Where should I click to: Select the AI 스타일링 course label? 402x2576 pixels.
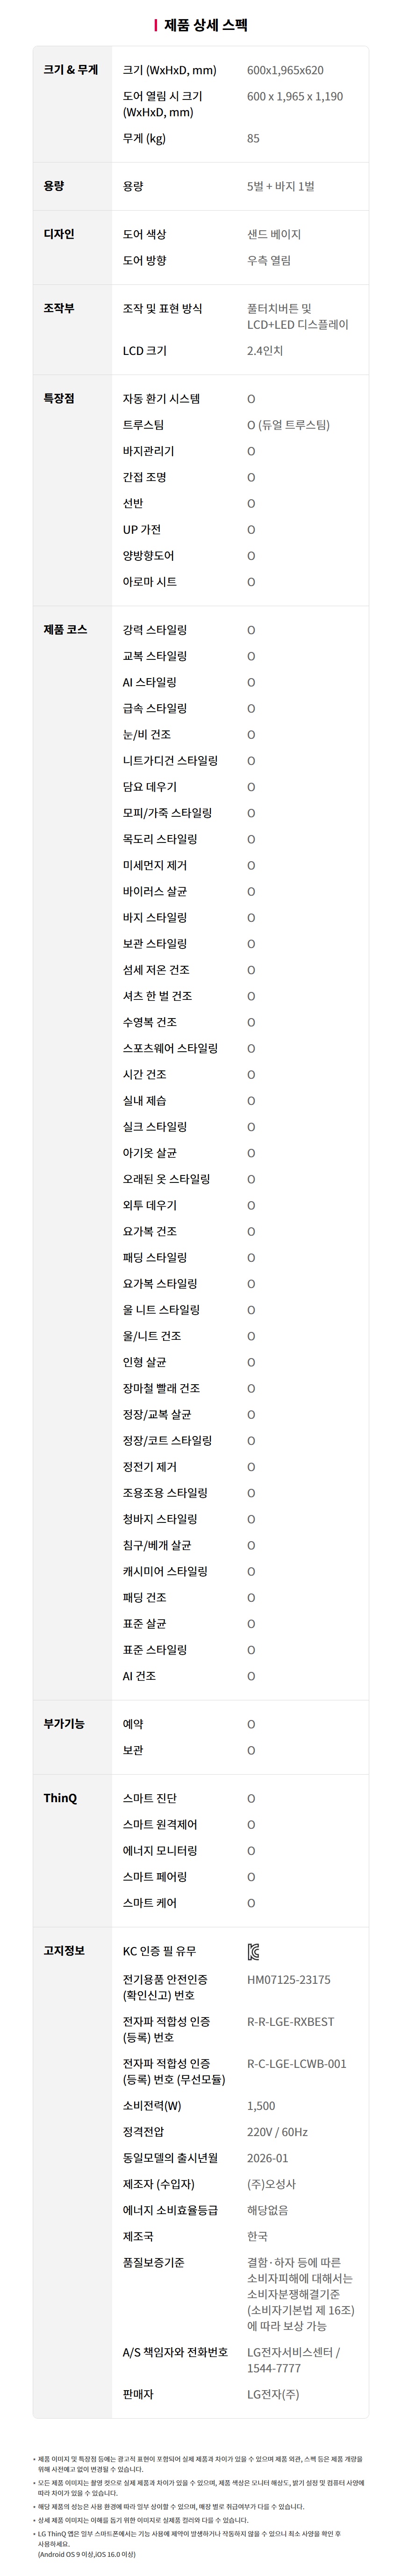150,682
